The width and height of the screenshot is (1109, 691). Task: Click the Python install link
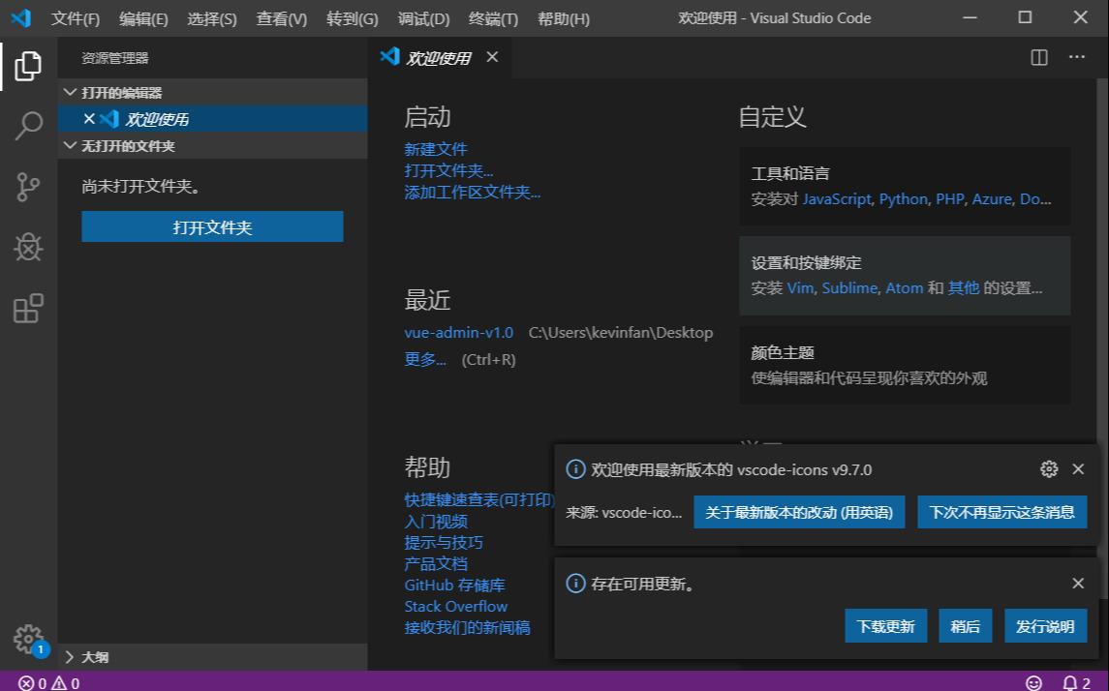click(904, 199)
